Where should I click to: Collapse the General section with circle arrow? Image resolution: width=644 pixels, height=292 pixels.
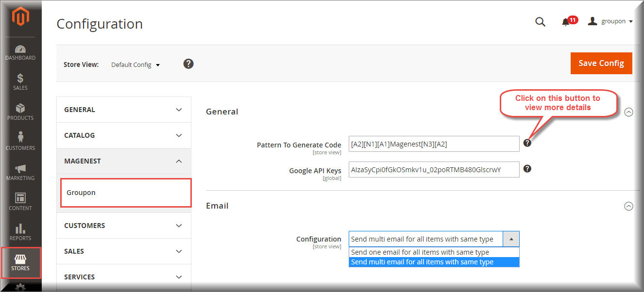point(628,112)
